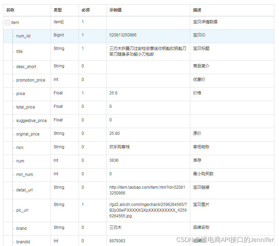Viewport: 279px width, 246px height.
Task: Click the item.taobao.com example URL
Action: point(147,190)
